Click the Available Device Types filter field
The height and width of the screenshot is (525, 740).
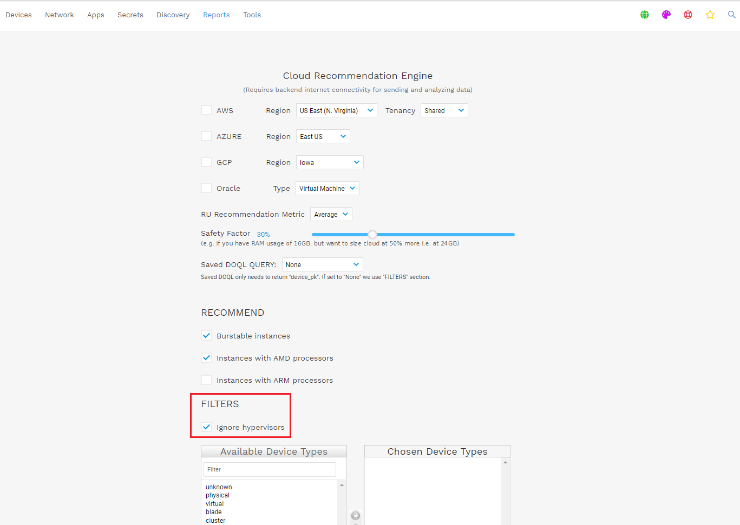(x=270, y=469)
